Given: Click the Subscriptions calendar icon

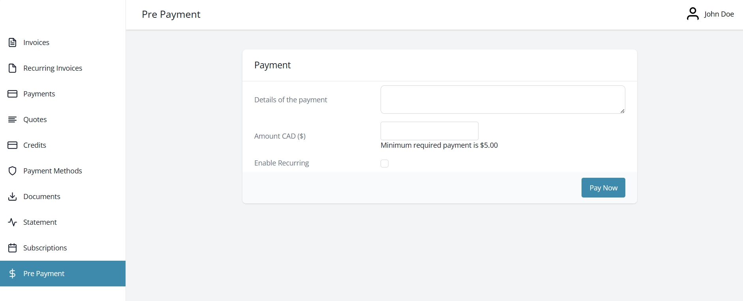Looking at the screenshot, I should pyautogui.click(x=12, y=248).
